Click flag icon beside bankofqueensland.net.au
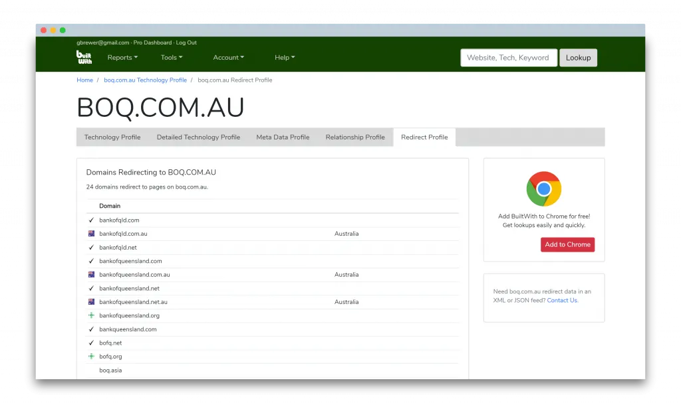The image size is (681, 403). 91,302
